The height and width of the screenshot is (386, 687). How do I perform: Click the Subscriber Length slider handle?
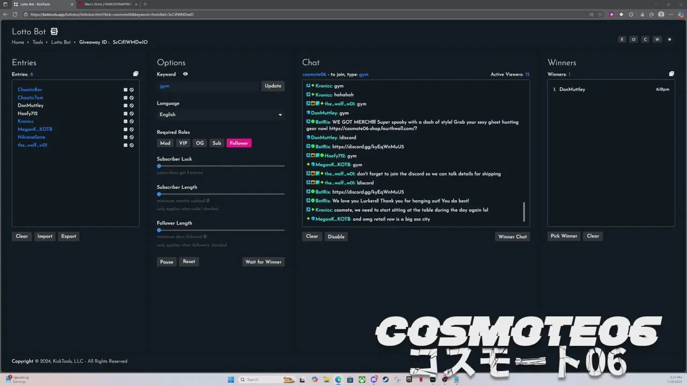tap(159, 194)
